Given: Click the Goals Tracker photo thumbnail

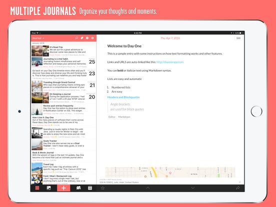Looking at the screenshot, I should (37, 144).
